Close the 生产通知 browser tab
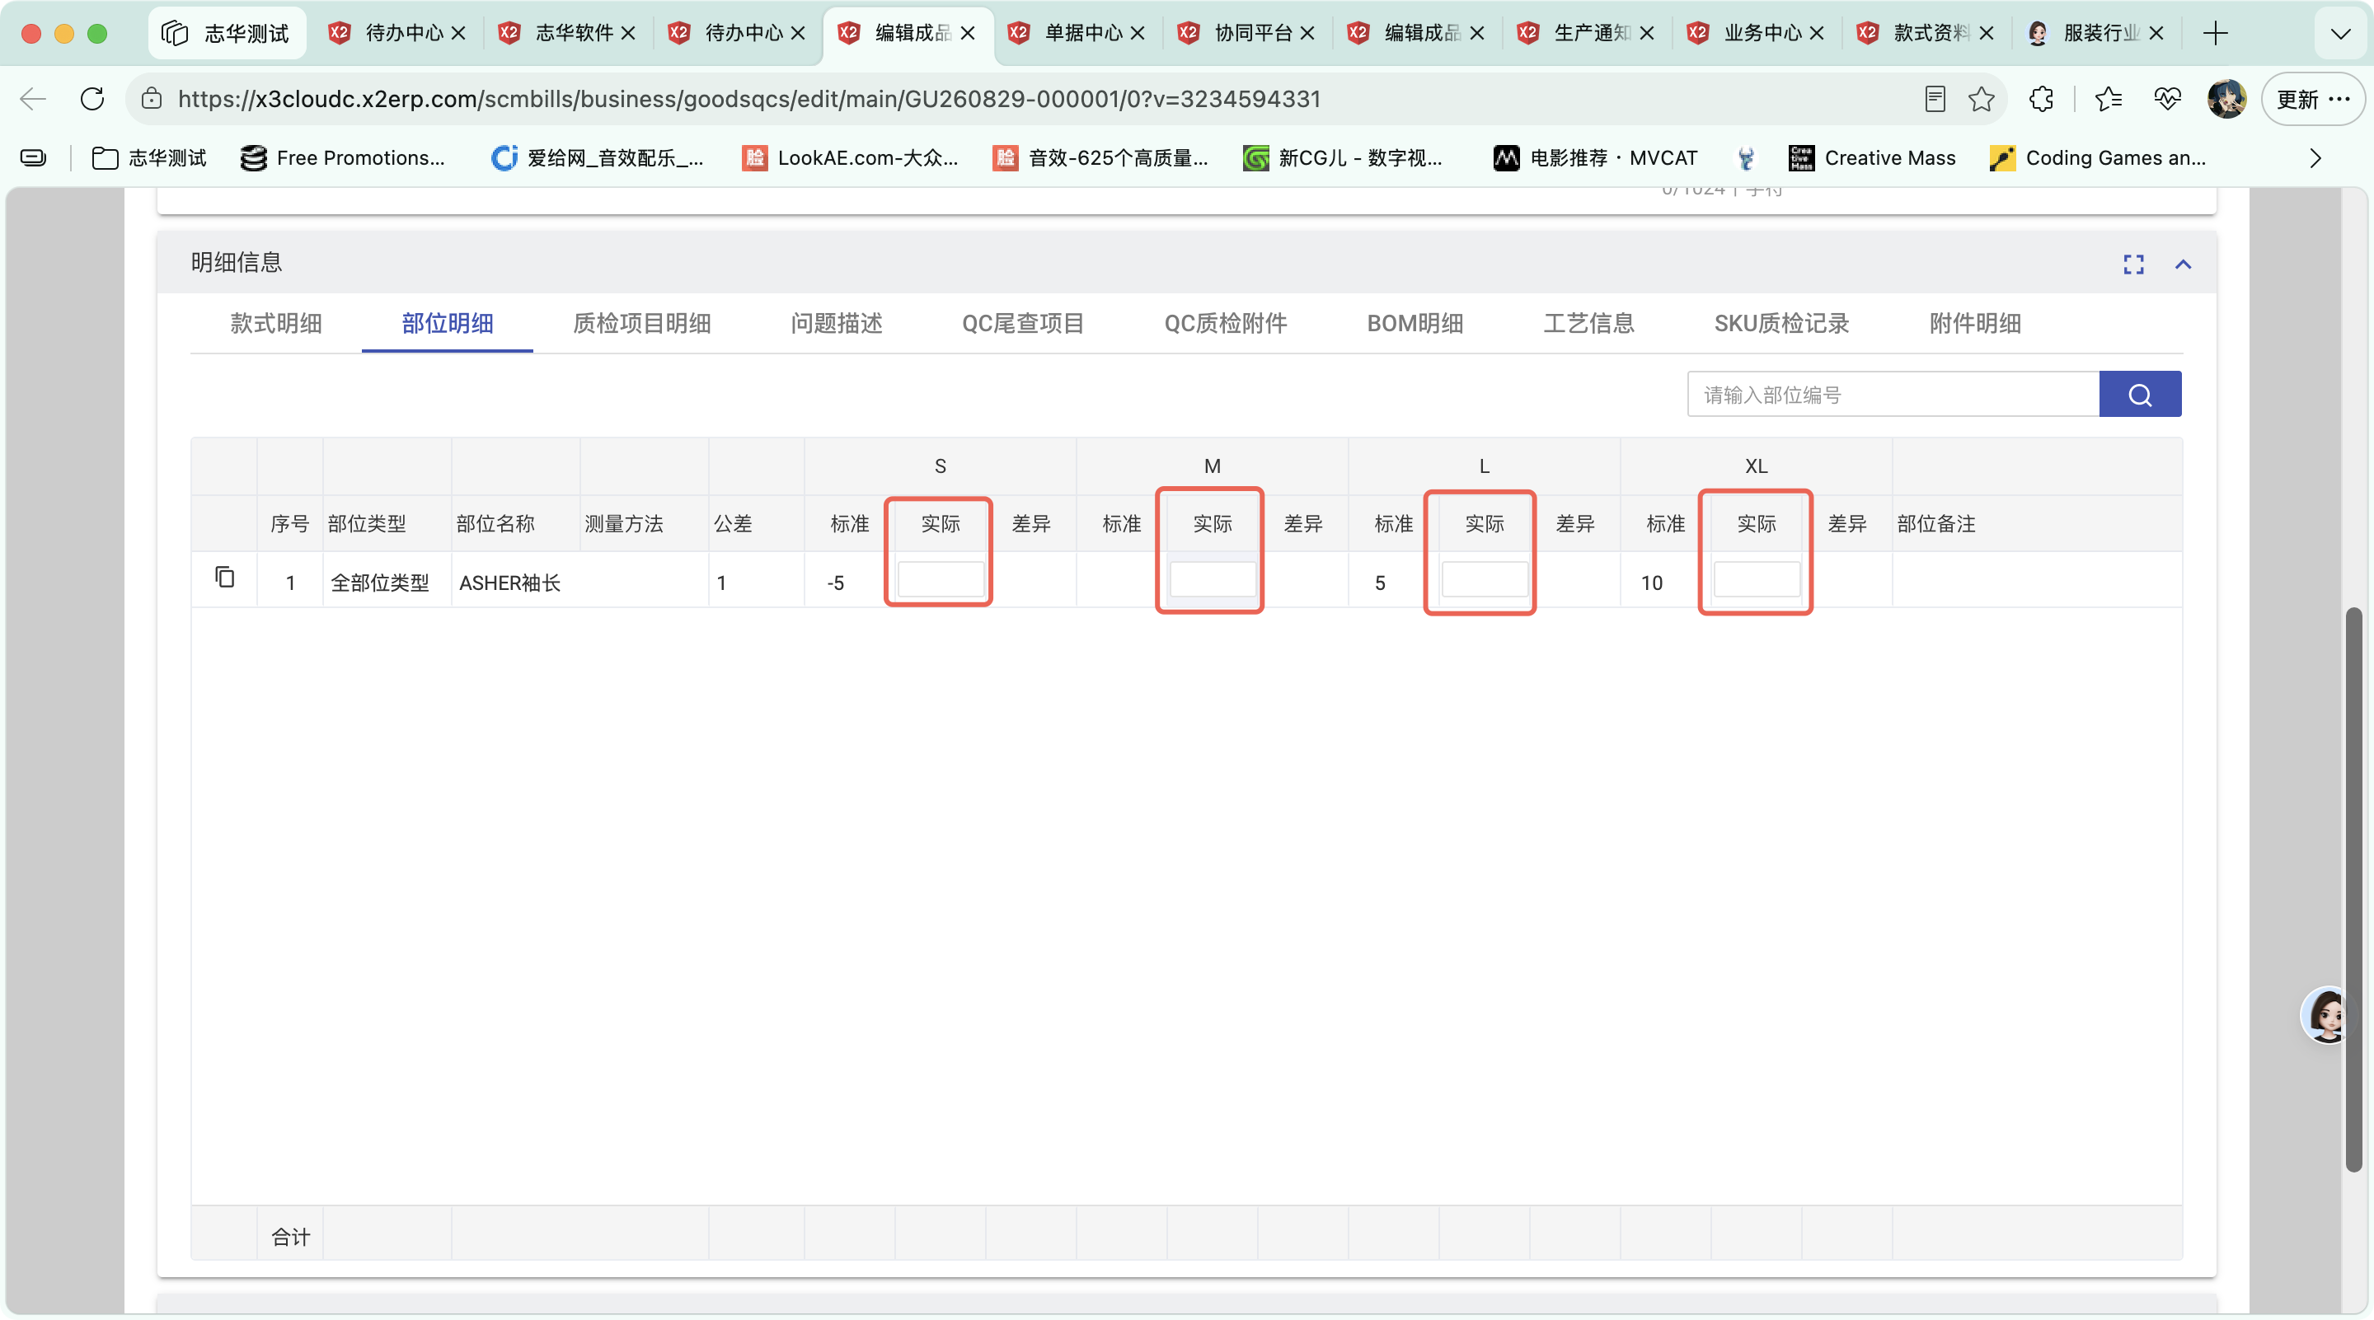The image size is (2374, 1320). (1646, 33)
